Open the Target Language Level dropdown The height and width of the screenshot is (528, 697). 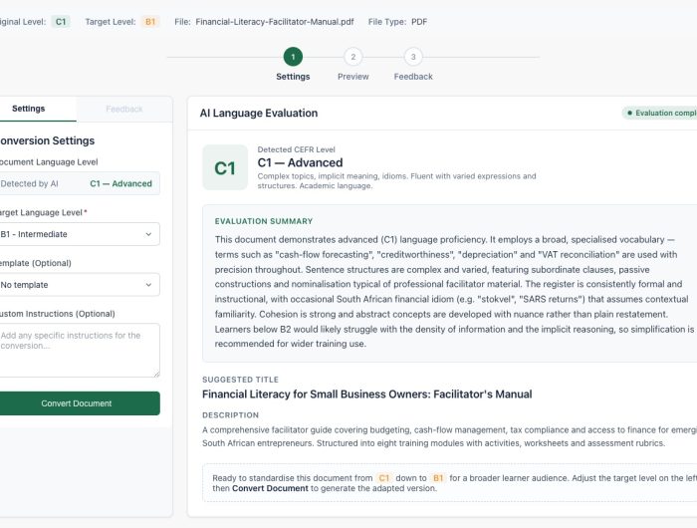pos(78,234)
